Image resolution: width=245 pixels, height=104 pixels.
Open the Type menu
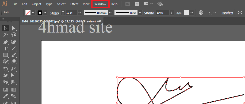point(49,4)
